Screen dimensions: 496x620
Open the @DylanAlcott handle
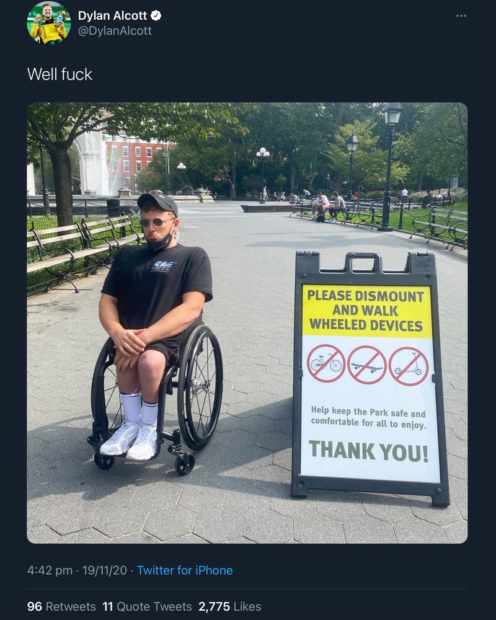115,31
